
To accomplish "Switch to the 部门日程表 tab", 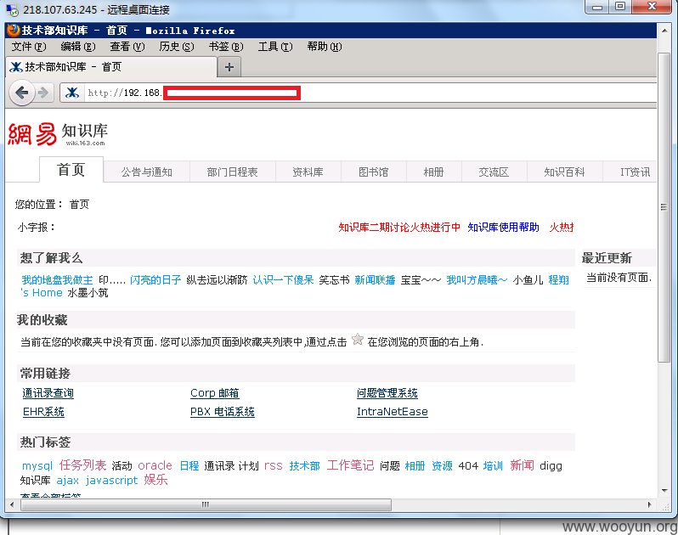I will click(232, 172).
